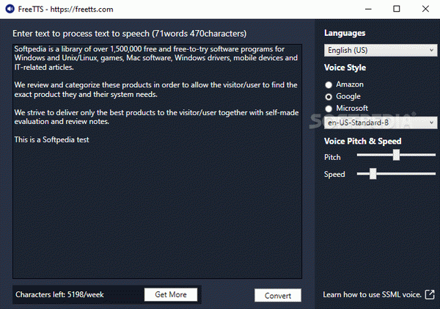Click the Pitch slider handle

396,155
